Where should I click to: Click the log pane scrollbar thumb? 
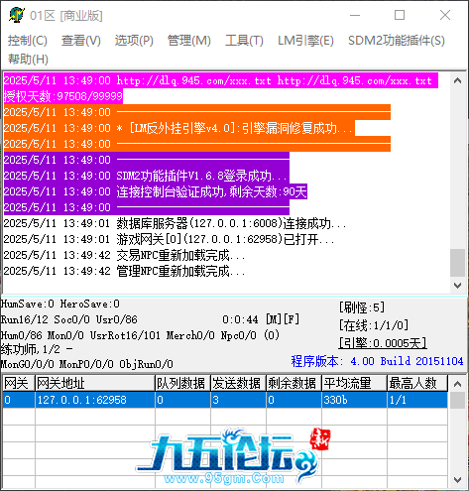click(458, 263)
